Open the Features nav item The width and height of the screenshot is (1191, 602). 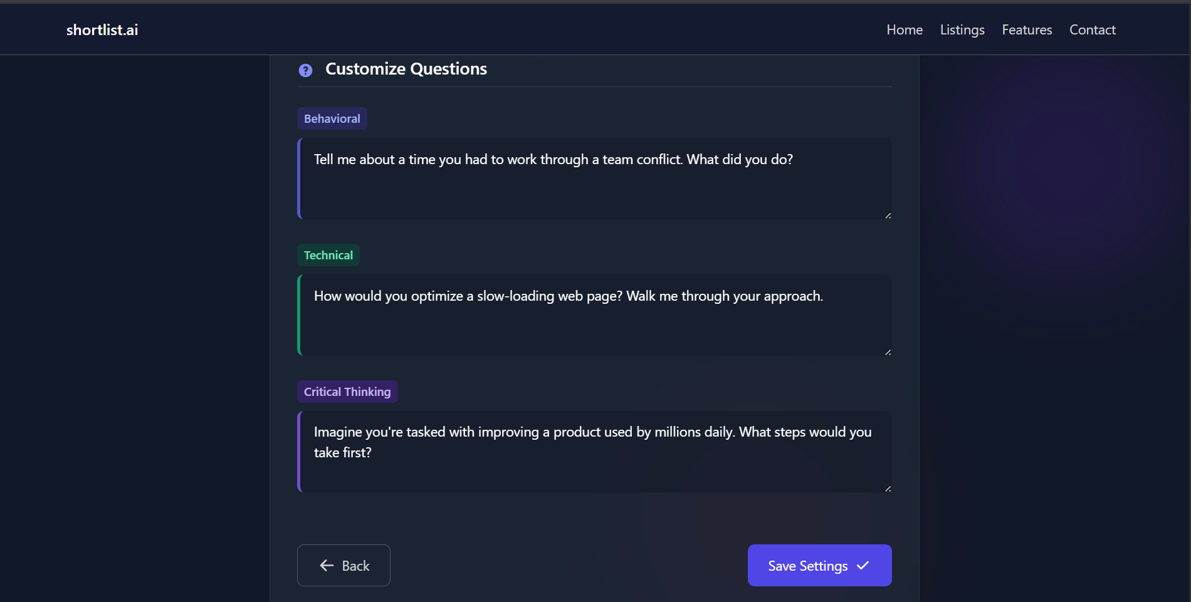point(1026,30)
